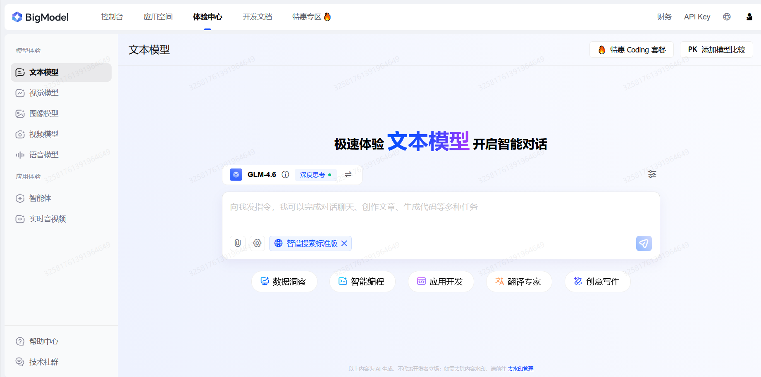Viewport: 761px width, 377px height.
Task: Toggle 深度思考 deep thinking mode
Action: (x=315, y=175)
